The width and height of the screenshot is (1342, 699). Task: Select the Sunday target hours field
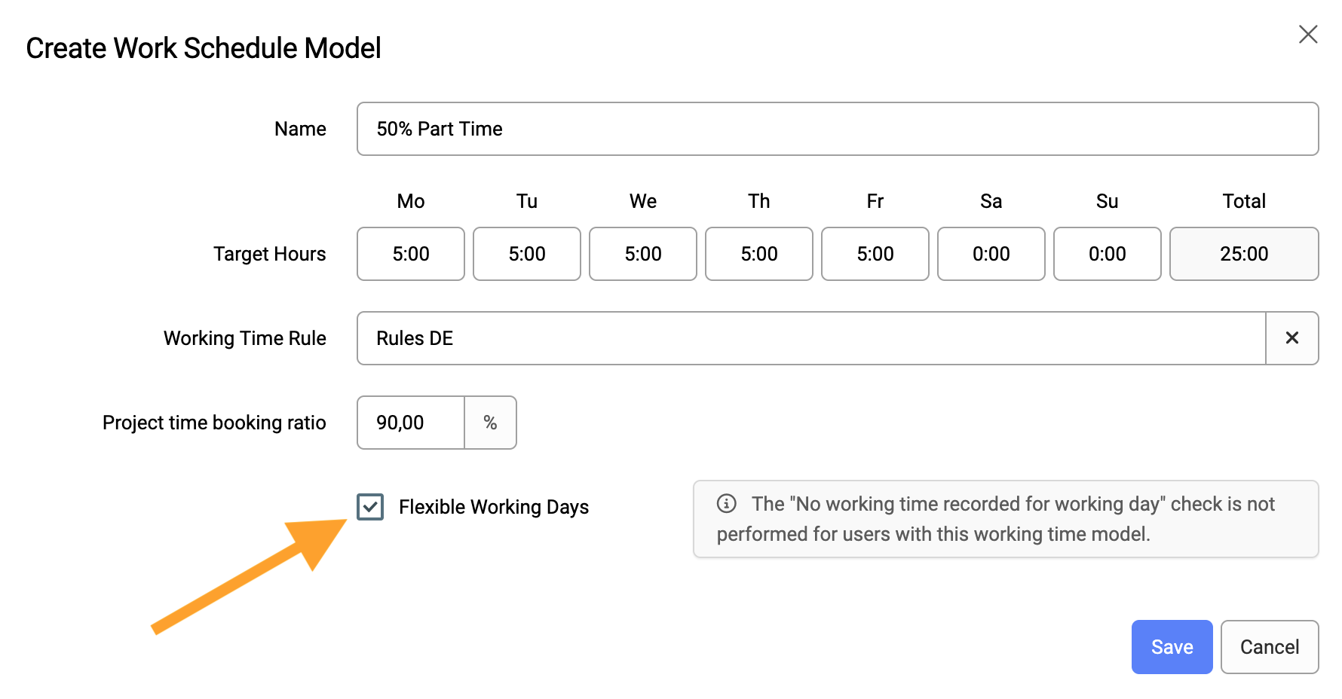1108,254
